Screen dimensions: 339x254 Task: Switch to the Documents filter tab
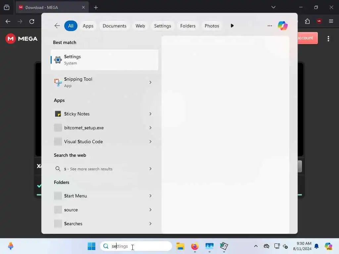pos(114,26)
